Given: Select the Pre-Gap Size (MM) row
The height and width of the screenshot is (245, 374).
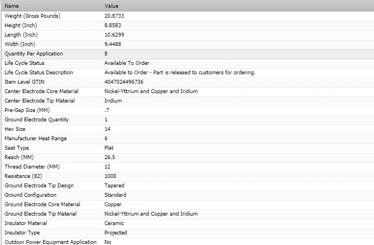Looking at the screenshot, I should 28,110.
